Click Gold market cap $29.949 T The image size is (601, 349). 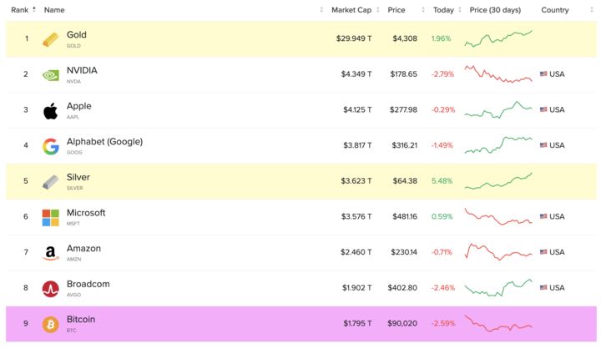pos(354,38)
